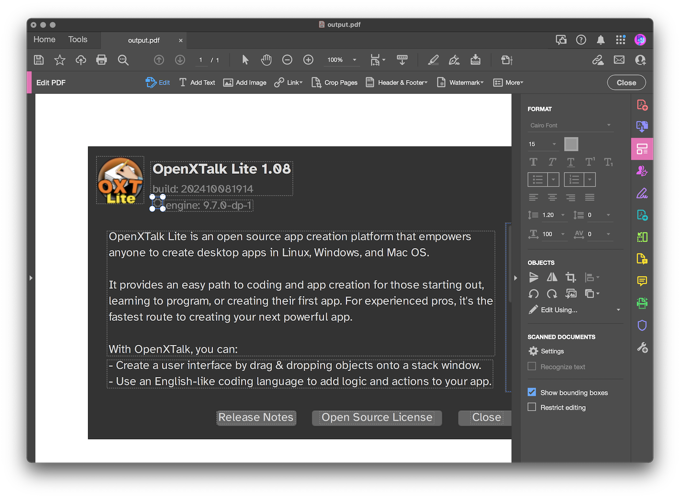
Task: Expand the zoom level 100% dropdown
Action: (355, 60)
